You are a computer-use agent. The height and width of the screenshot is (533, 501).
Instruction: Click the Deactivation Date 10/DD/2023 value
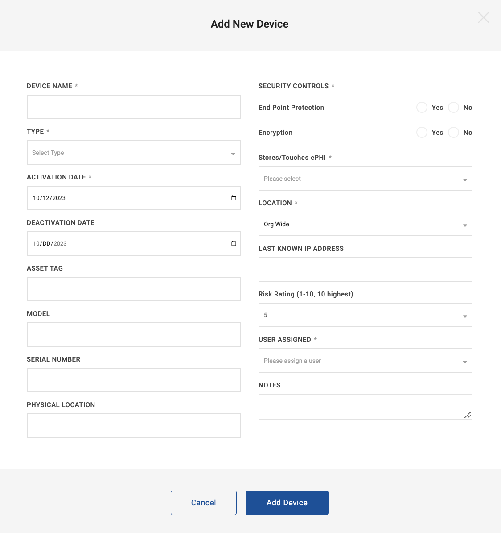click(49, 244)
